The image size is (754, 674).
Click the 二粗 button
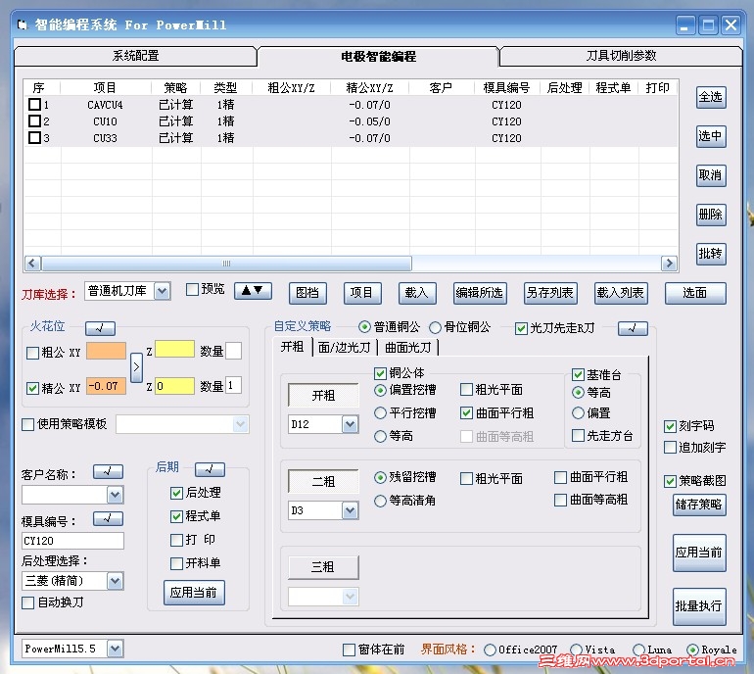323,481
